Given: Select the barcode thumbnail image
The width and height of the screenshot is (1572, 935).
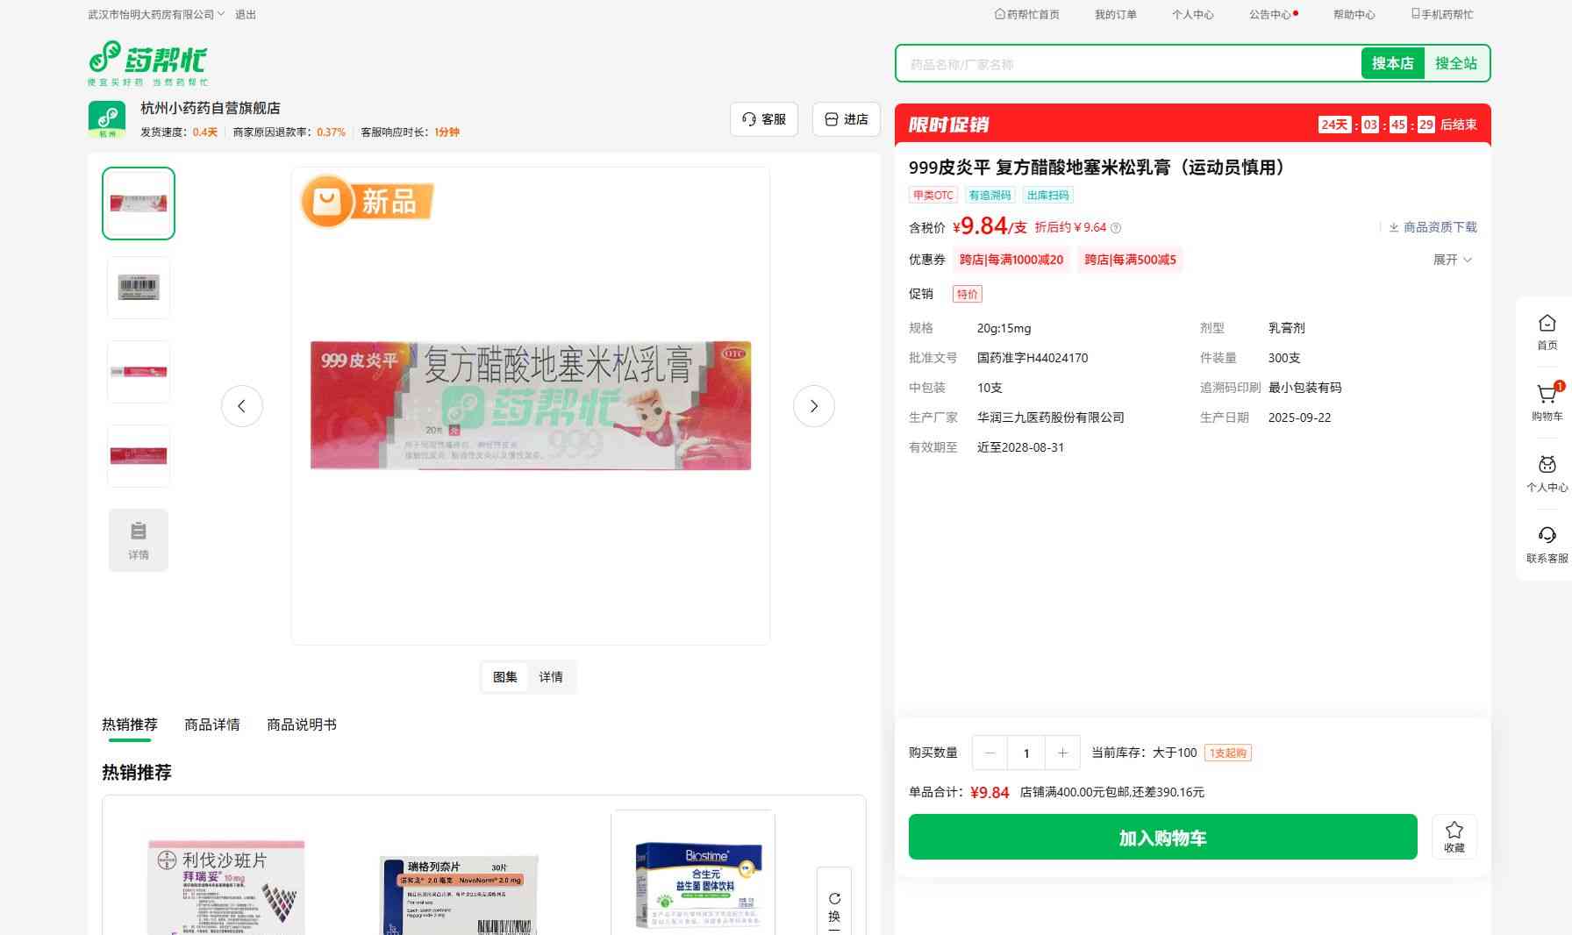Looking at the screenshot, I should [x=139, y=288].
